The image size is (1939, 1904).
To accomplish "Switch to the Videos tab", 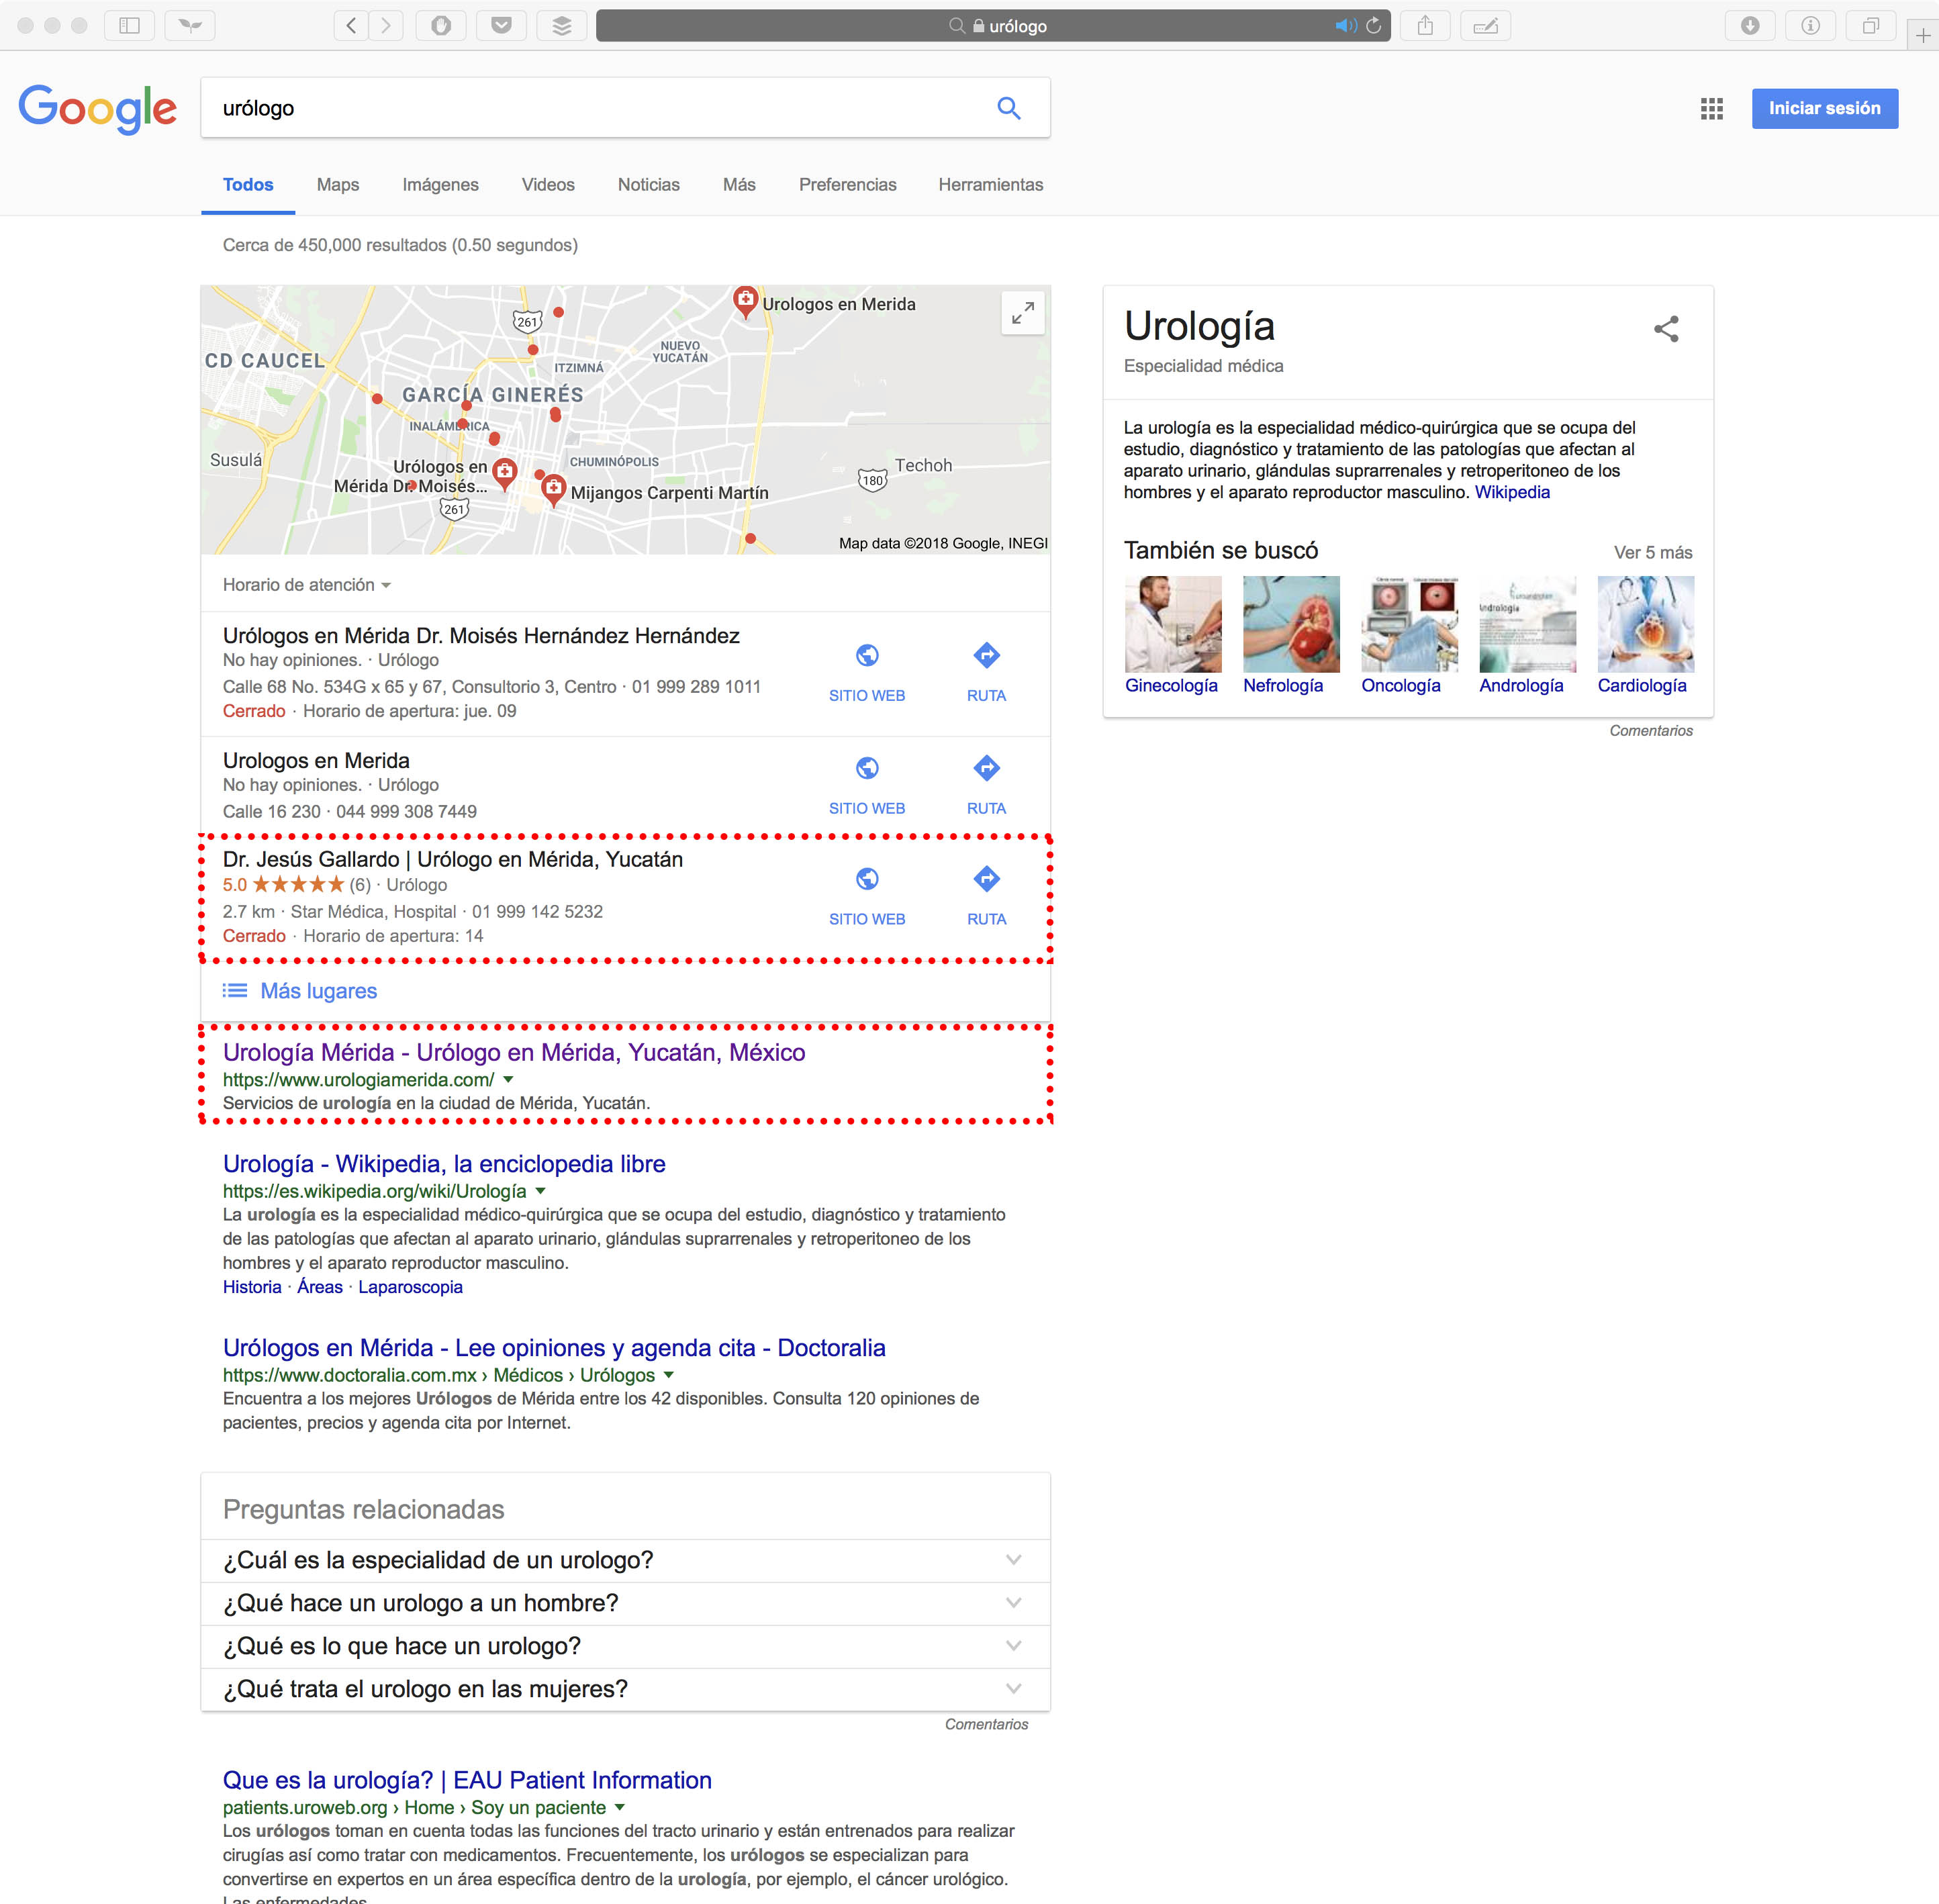I will pos(548,185).
